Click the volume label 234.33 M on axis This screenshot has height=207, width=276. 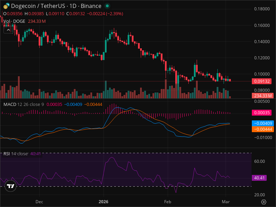[263, 96]
